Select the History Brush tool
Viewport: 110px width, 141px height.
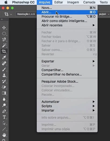click(x=4, y=81)
